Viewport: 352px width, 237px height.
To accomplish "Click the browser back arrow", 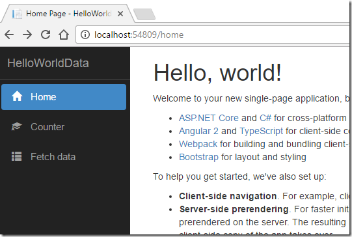I will [9, 35].
